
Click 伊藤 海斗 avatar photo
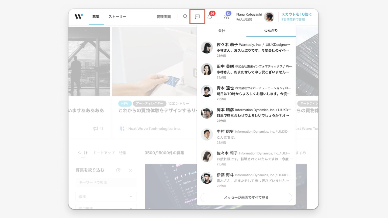click(207, 178)
